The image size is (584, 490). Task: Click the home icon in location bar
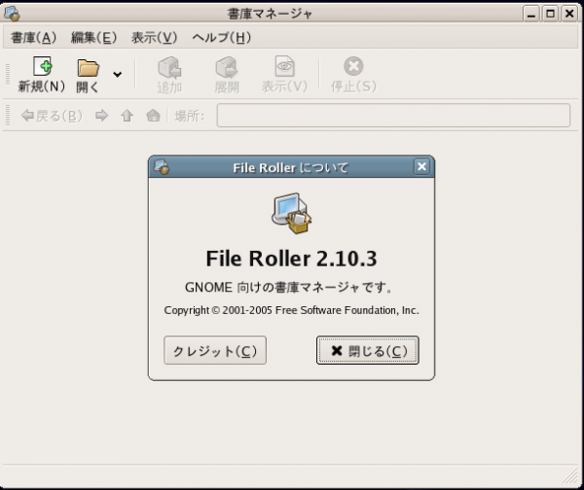tap(153, 116)
